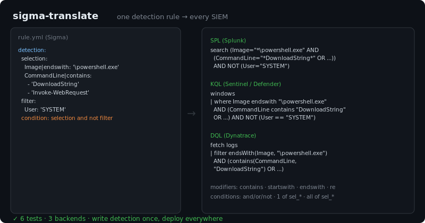Select the 'fetch logs' line
This screenshot has height=223, width=425.
224,145
